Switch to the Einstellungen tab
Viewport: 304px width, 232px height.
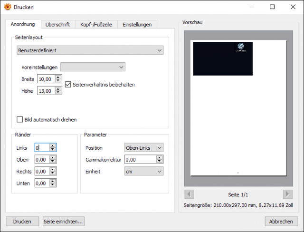coord(137,25)
